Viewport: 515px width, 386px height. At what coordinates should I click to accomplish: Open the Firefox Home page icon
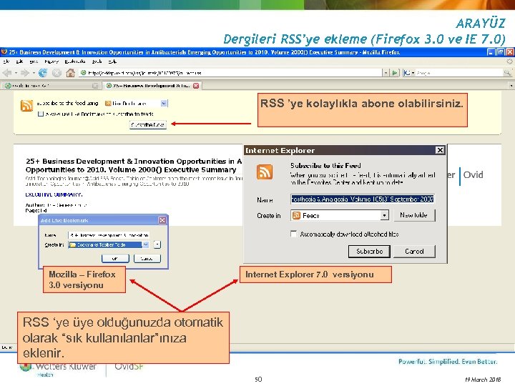point(70,73)
